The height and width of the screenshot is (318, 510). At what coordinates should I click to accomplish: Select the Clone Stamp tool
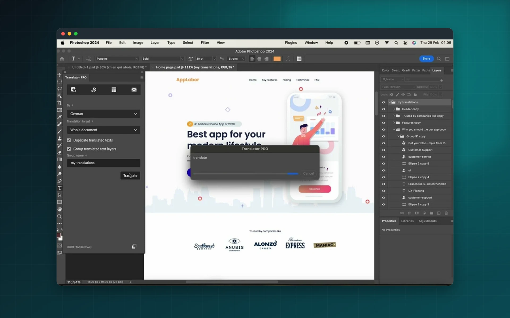tap(59, 138)
